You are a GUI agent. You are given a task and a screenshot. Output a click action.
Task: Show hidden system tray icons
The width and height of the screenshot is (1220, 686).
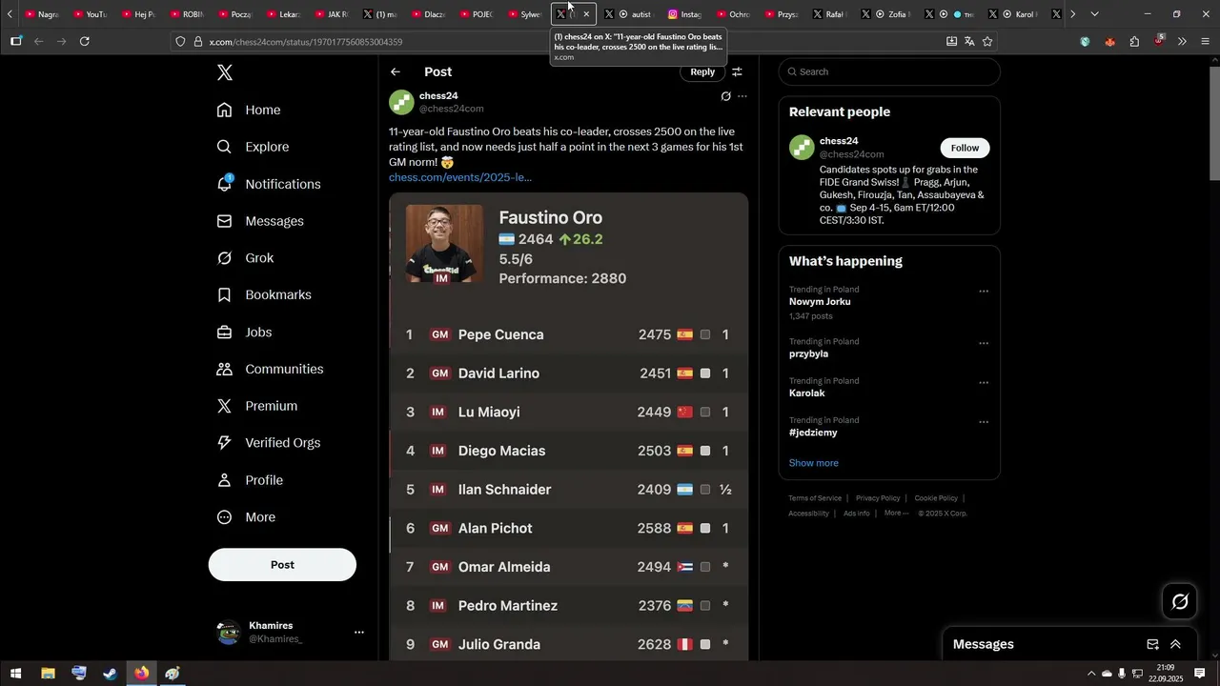tap(1090, 673)
